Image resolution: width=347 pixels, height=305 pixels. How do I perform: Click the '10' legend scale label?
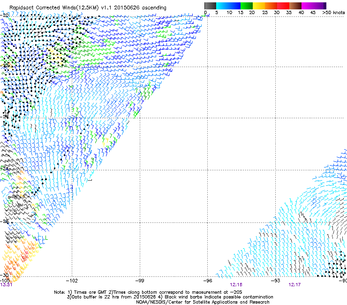pos(229,13)
